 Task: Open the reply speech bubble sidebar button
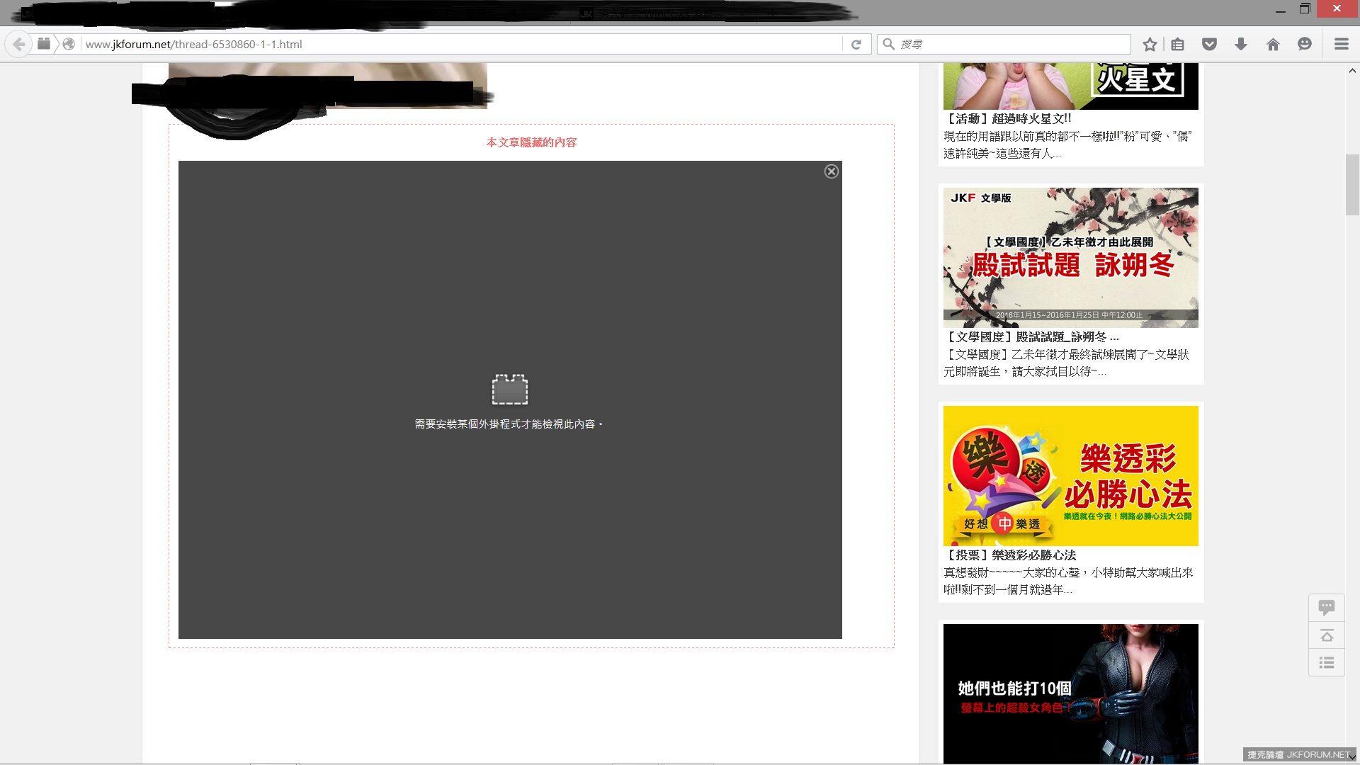point(1326,607)
